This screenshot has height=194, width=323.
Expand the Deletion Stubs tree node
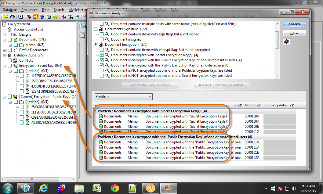[x=4, y=55]
